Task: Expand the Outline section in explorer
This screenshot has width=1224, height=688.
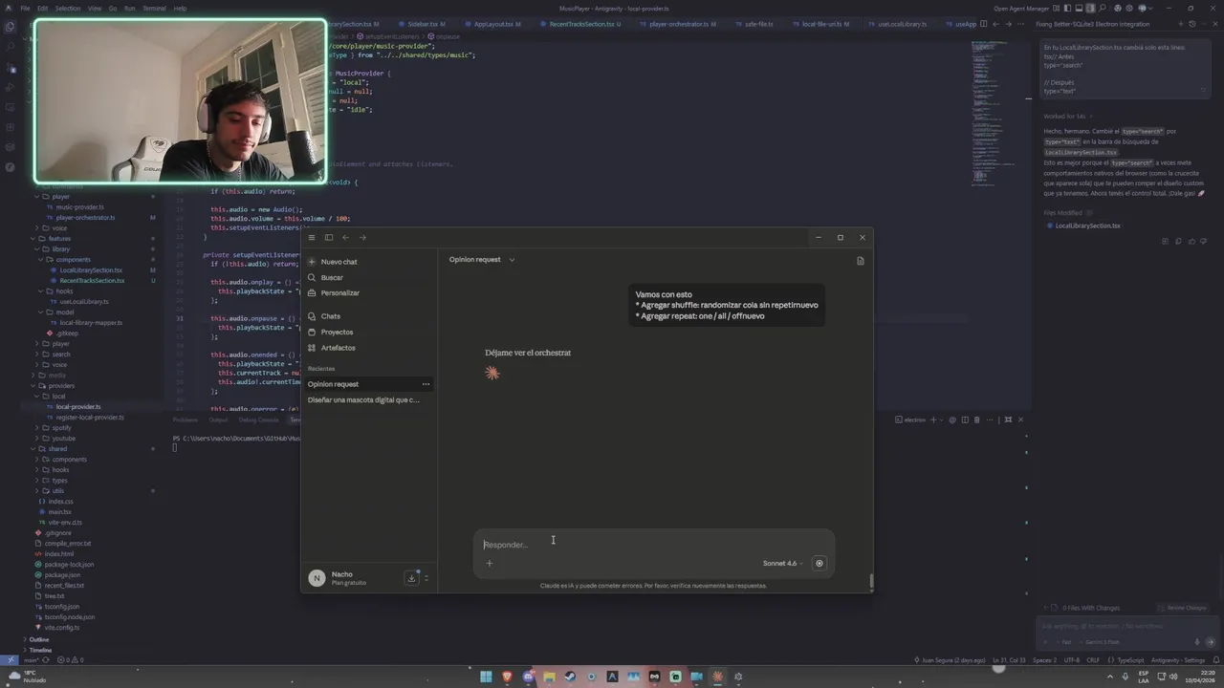Action: click(38, 639)
